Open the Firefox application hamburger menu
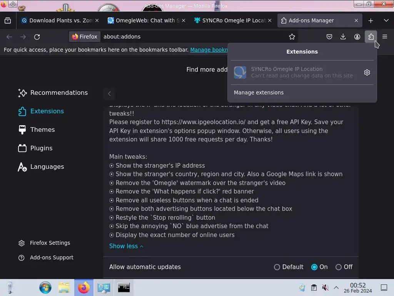The width and height of the screenshot is (394, 296). [385, 37]
